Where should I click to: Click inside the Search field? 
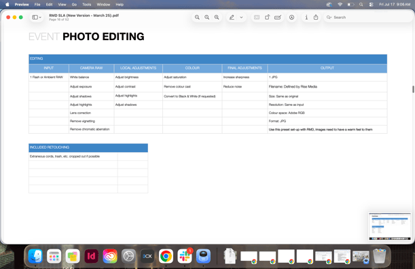[368, 17]
